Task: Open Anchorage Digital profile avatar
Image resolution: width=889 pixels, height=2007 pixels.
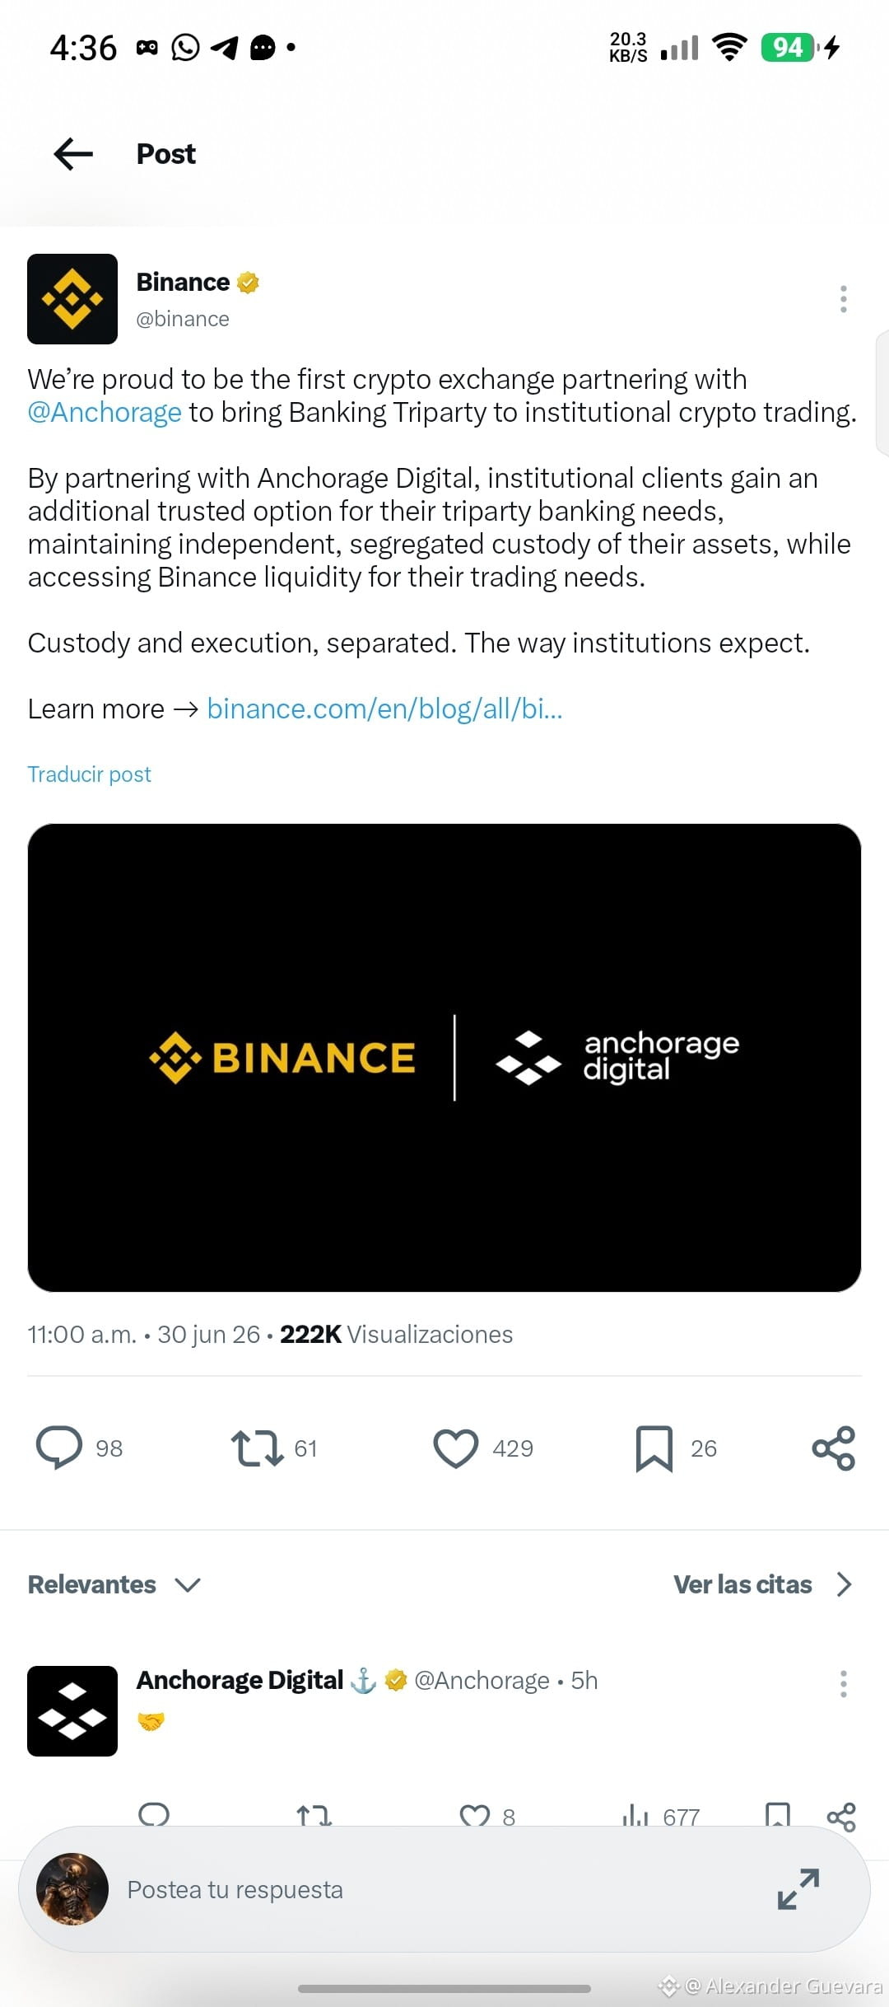Action: [x=72, y=1711]
